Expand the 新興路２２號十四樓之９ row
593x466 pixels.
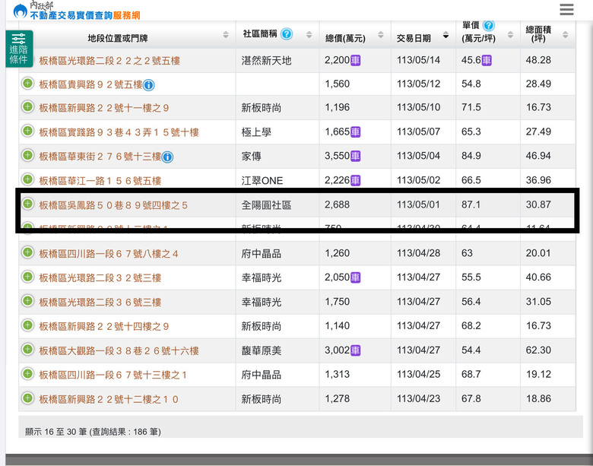pos(27,325)
